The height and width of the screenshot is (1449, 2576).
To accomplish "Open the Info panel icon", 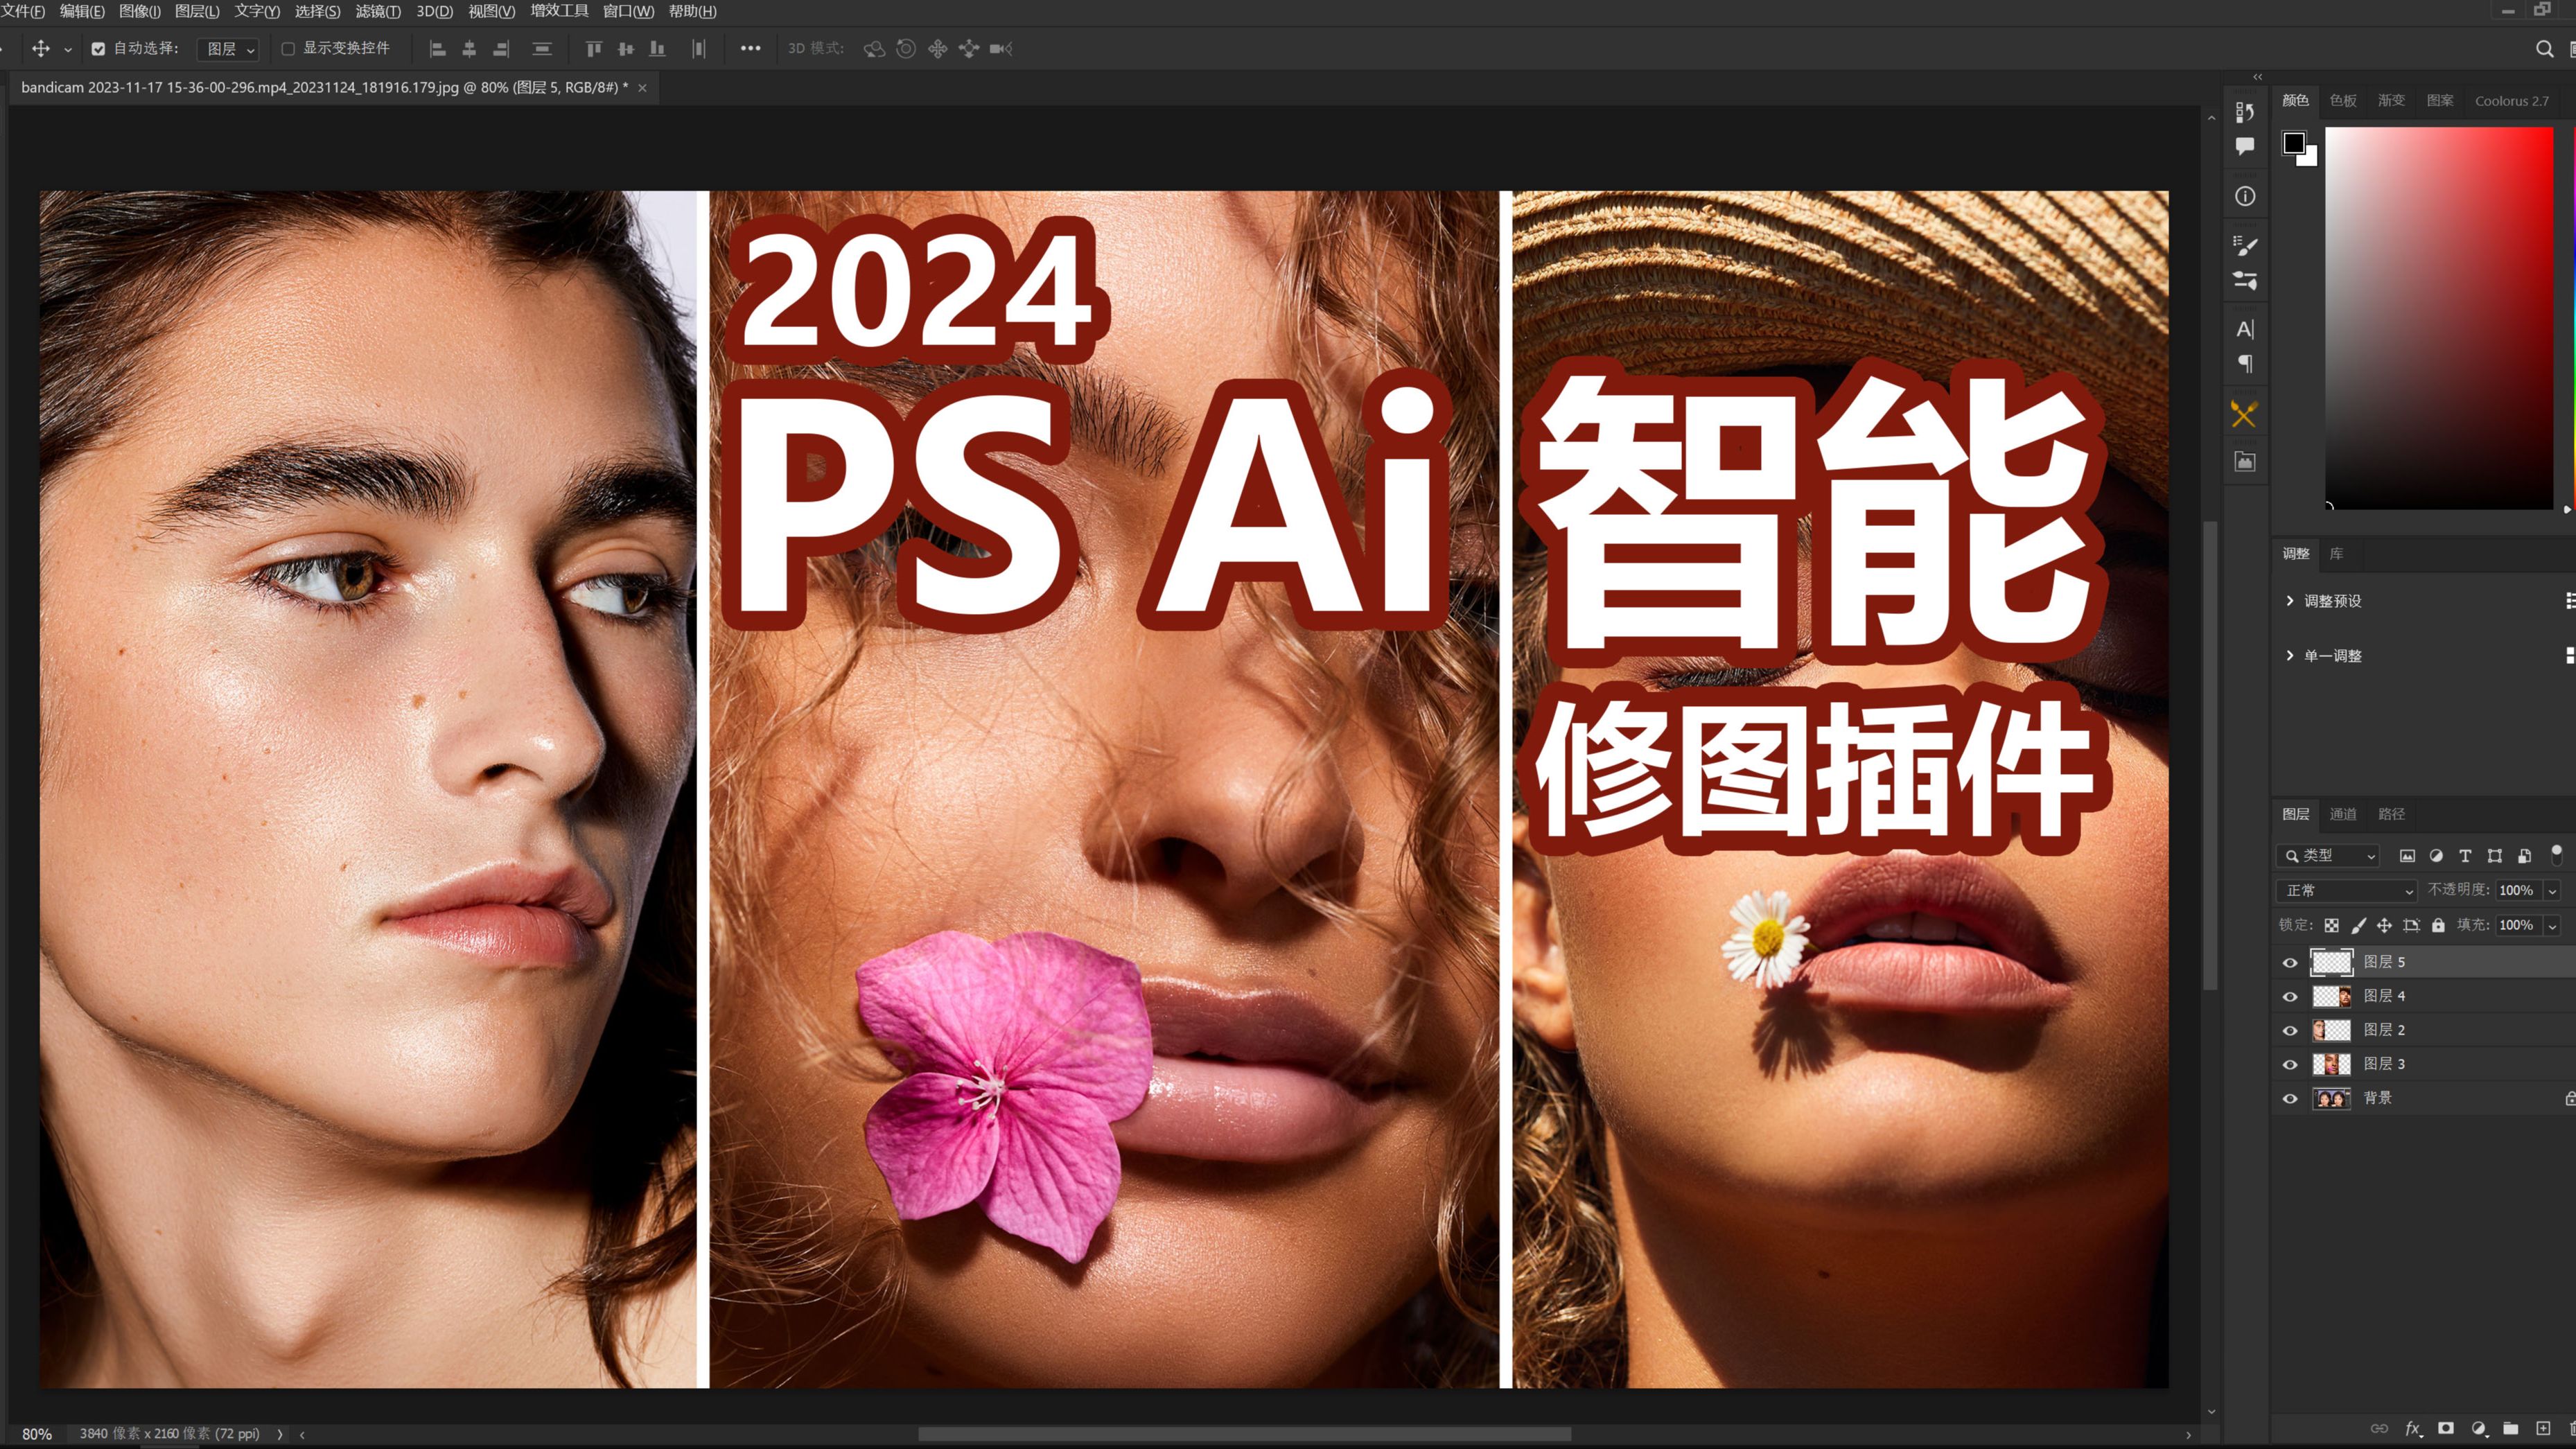I will 2245,196.
